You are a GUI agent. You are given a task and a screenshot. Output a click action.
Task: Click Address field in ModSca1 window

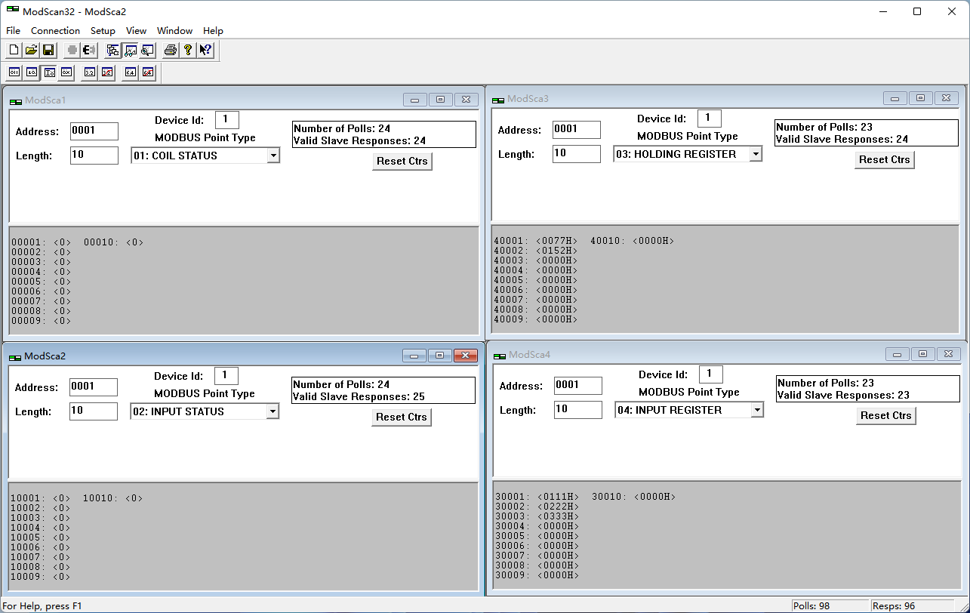94,131
